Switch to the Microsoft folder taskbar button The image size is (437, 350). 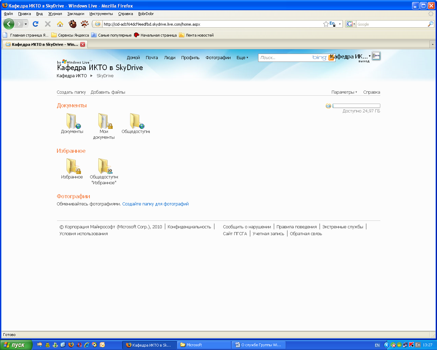click(x=205, y=345)
